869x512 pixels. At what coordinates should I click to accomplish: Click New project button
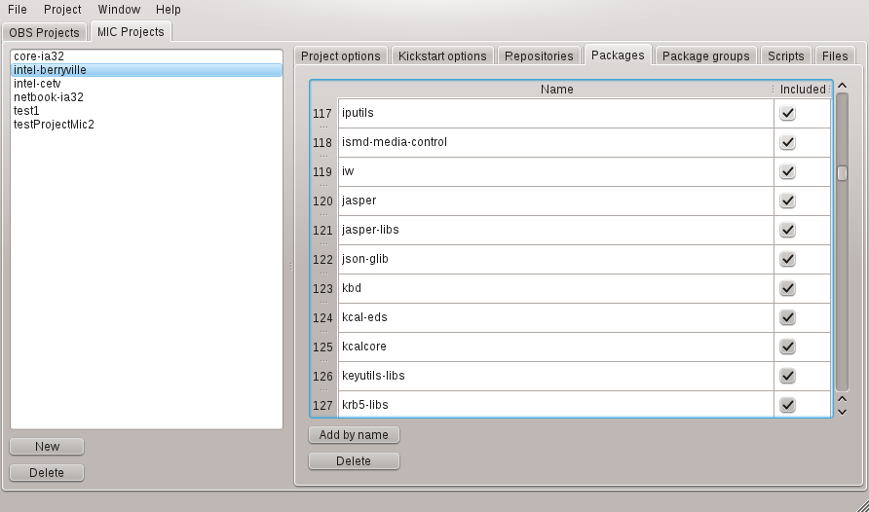47,446
